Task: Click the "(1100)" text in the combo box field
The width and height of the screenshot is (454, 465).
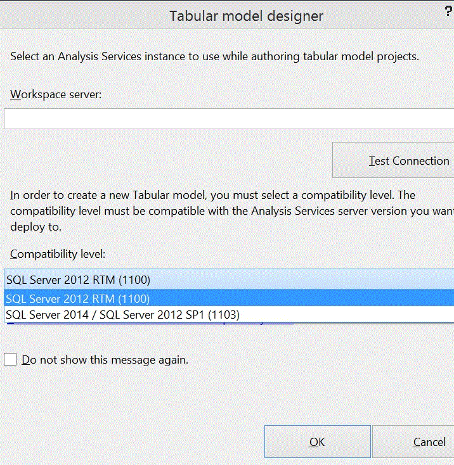Action: [134, 279]
